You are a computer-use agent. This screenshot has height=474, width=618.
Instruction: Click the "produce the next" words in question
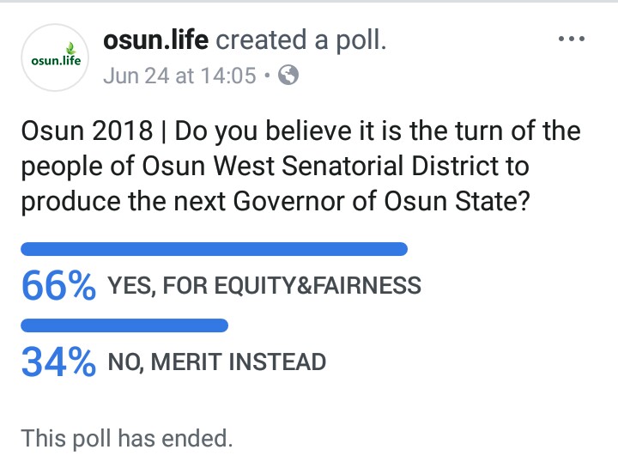[x=124, y=202]
